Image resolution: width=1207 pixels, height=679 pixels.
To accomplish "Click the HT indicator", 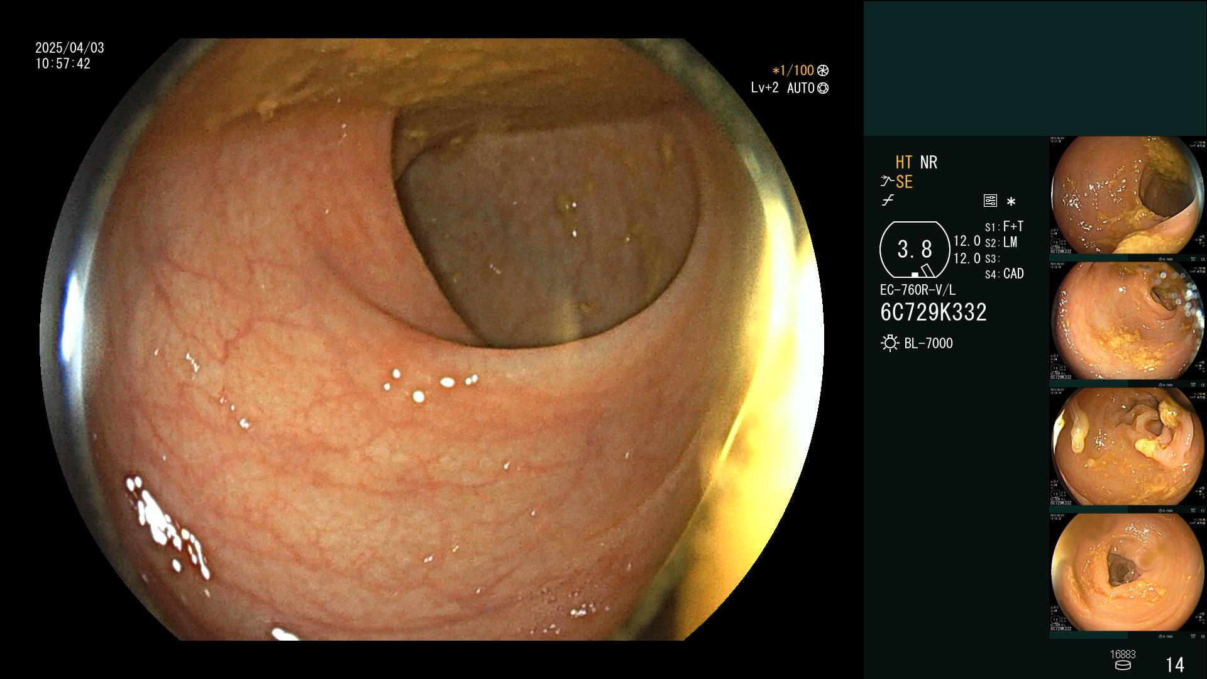I will 903,162.
